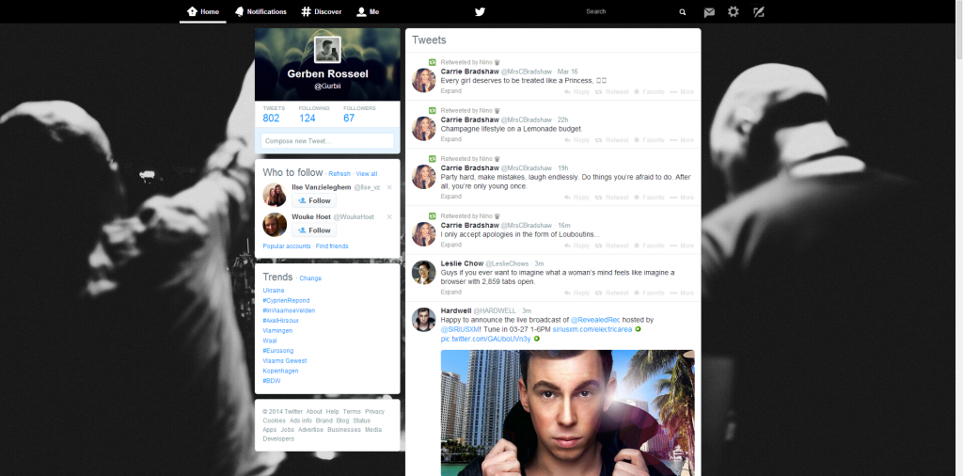Go to the Home tab
963x476 pixels.
click(x=203, y=11)
